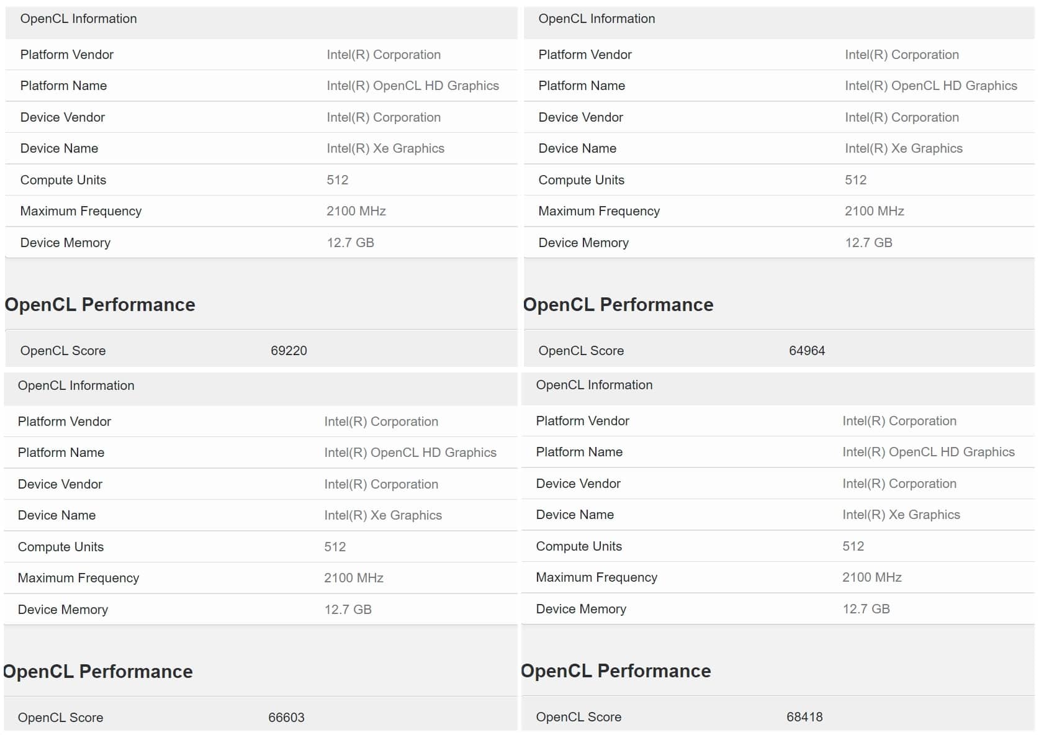
Task: Click the OpenCL score value 66603
Action: pyautogui.click(x=286, y=718)
